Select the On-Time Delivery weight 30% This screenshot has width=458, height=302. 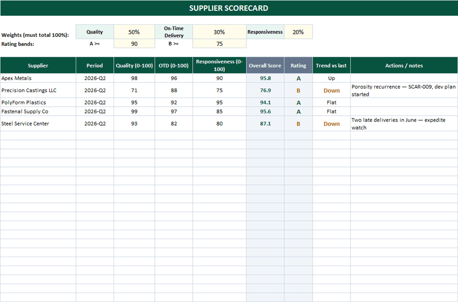coord(219,32)
